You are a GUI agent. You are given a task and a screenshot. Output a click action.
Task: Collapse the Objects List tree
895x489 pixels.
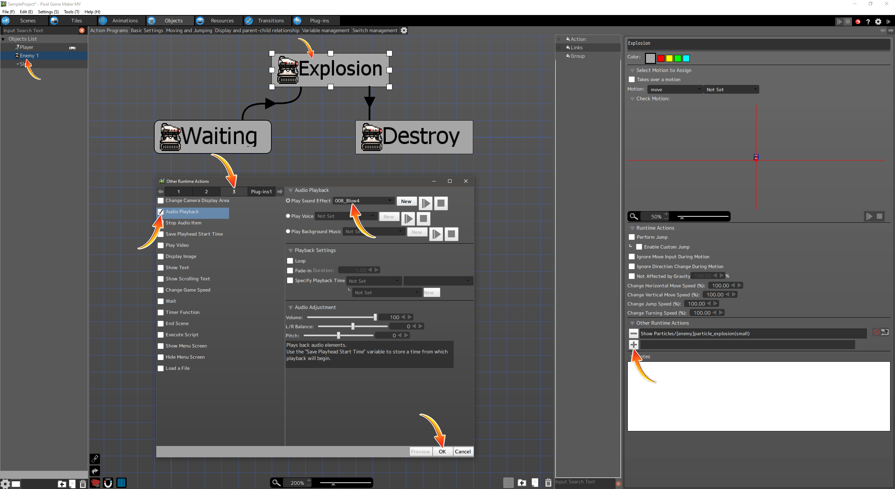tap(3, 39)
